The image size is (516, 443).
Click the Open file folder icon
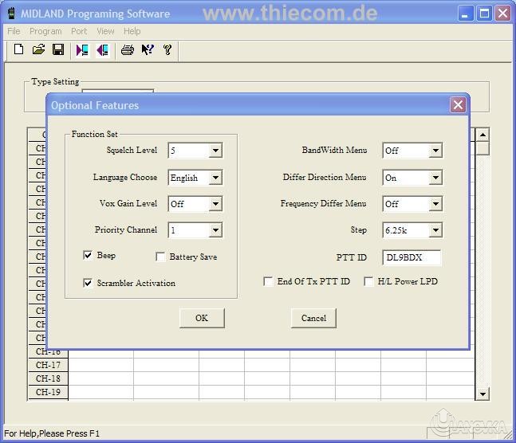pyautogui.click(x=38, y=50)
